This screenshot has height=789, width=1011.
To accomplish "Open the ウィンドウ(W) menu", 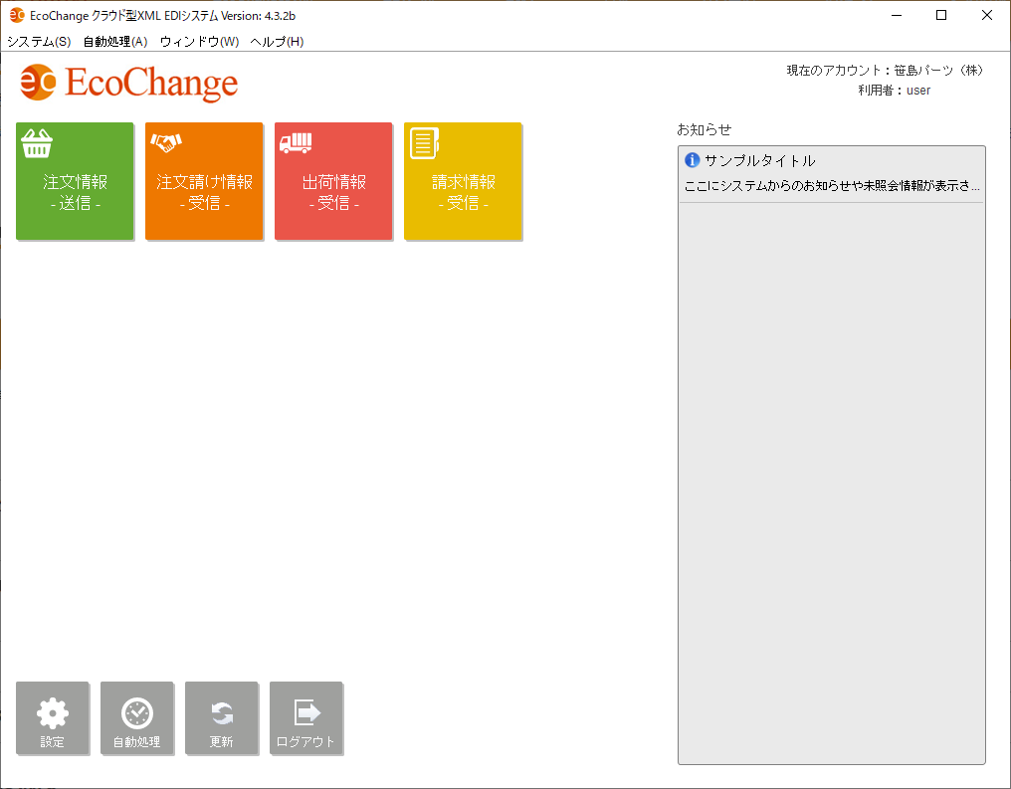I will pos(199,41).
